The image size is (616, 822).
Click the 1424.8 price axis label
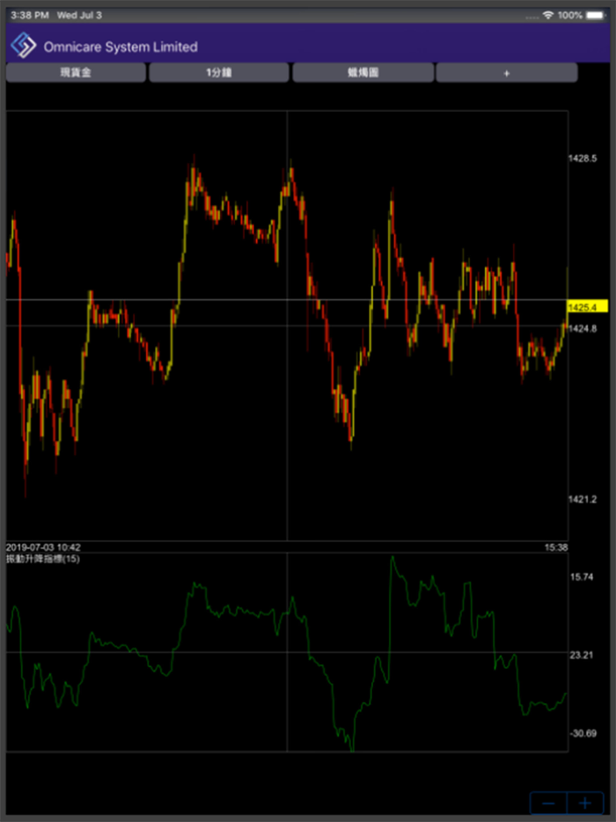click(583, 328)
